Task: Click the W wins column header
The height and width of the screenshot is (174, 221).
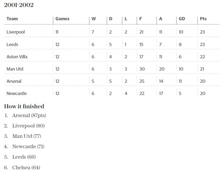Action: tap(94, 19)
